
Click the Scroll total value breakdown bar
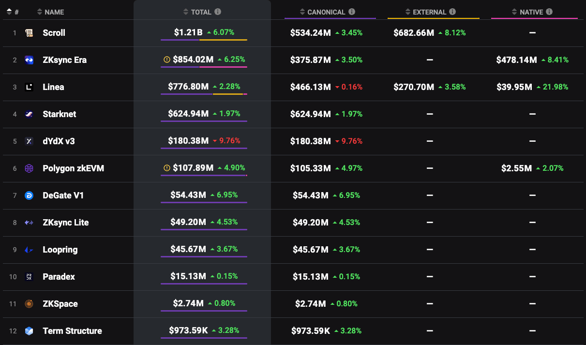tap(204, 40)
